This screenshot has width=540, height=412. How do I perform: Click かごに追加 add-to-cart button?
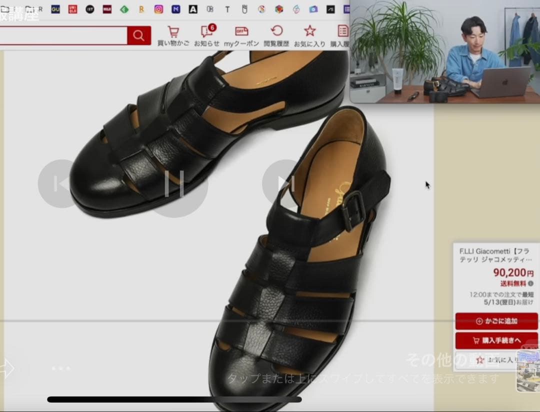pos(496,321)
